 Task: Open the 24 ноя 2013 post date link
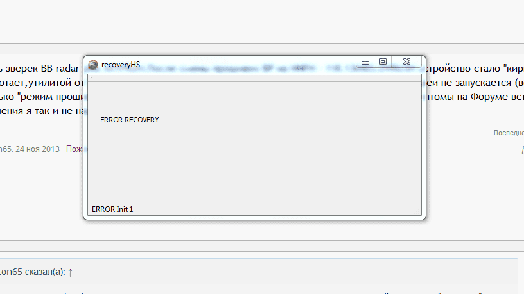click(x=37, y=149)
